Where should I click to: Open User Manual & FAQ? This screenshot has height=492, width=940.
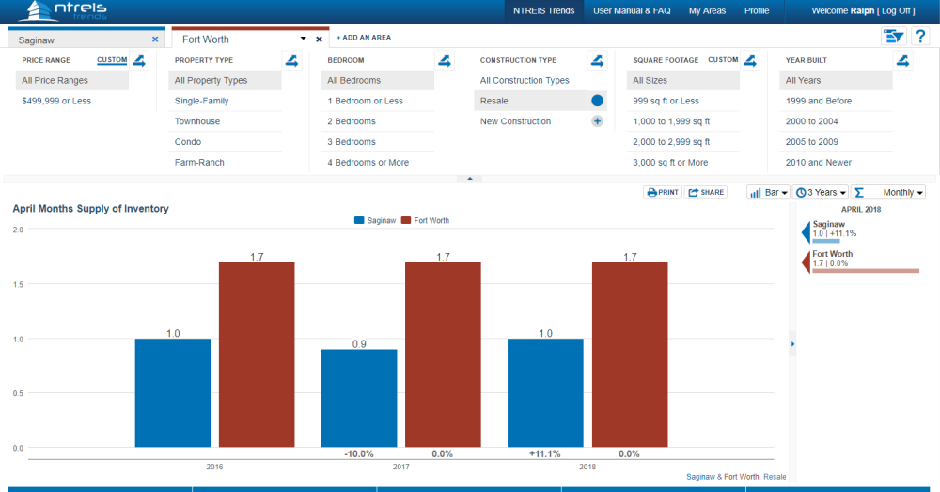pos(632,10)
